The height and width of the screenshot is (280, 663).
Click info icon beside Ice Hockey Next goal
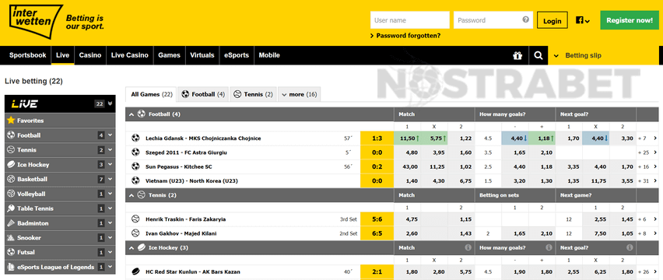(630, 248)
